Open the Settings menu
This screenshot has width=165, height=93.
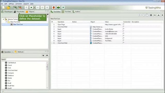[11, 4]
